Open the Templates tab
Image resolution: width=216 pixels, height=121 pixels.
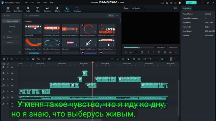(x=77, y=9)
